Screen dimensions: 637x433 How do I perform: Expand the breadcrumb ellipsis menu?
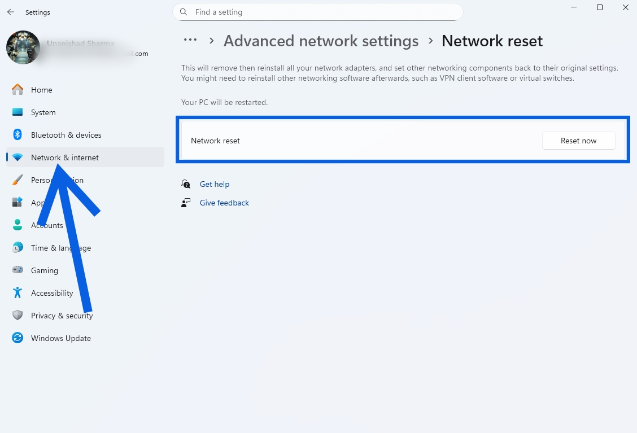coord(190,40)
